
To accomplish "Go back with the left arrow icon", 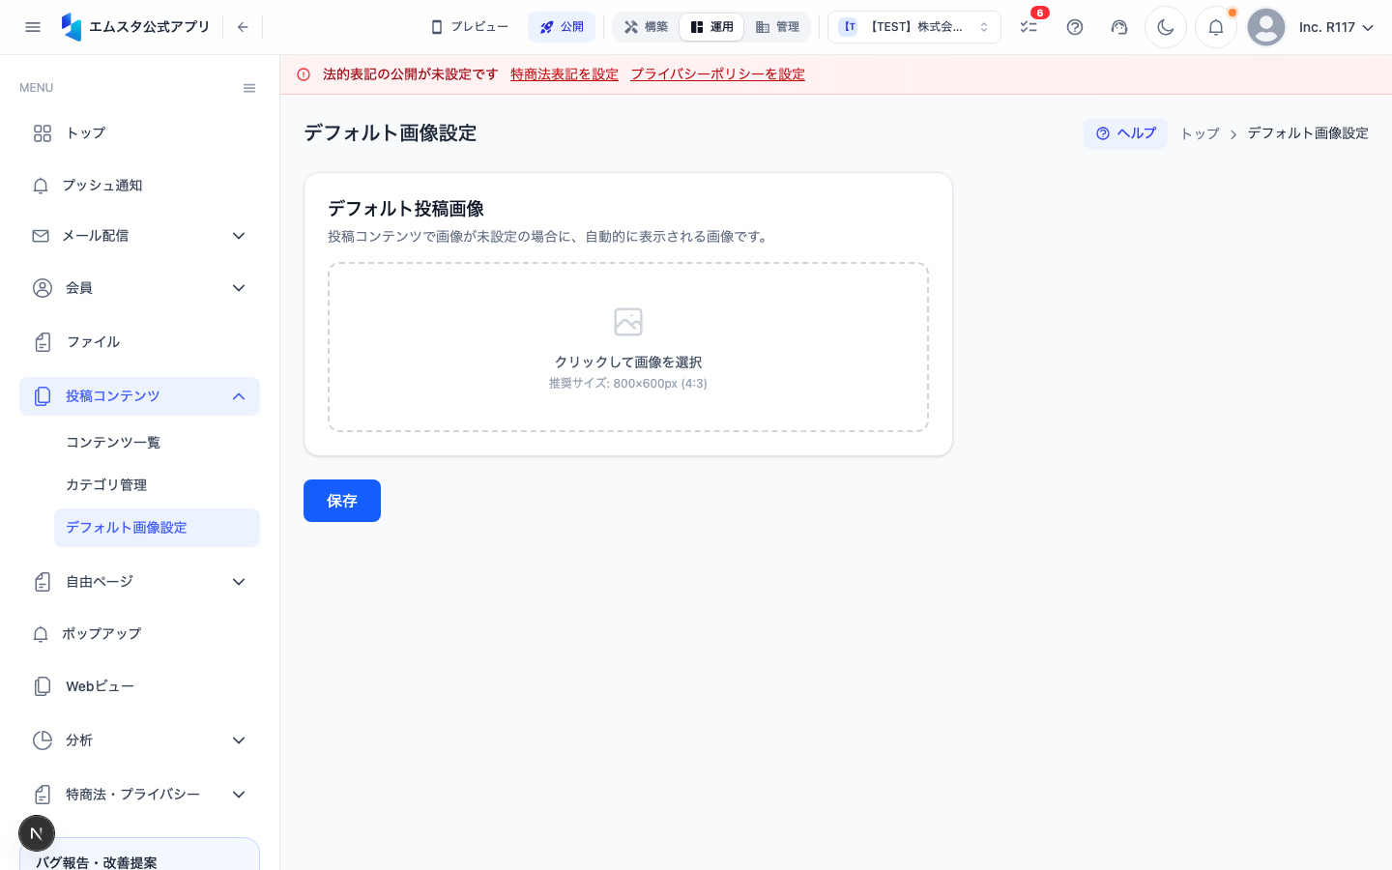I will [243, 27].
